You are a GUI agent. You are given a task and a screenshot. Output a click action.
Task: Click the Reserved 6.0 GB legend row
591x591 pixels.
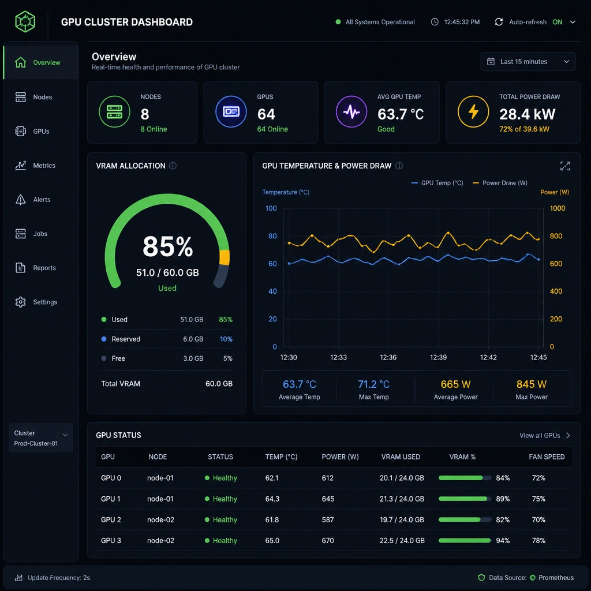point(167,339)
